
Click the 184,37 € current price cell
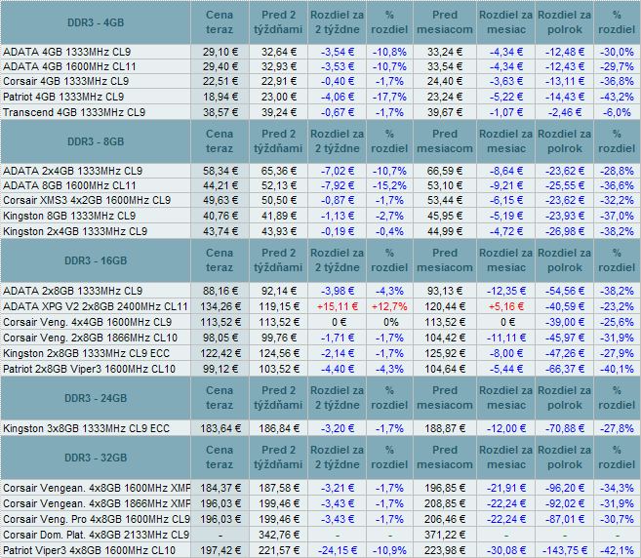pyautogui.click(x=220, y=488)
